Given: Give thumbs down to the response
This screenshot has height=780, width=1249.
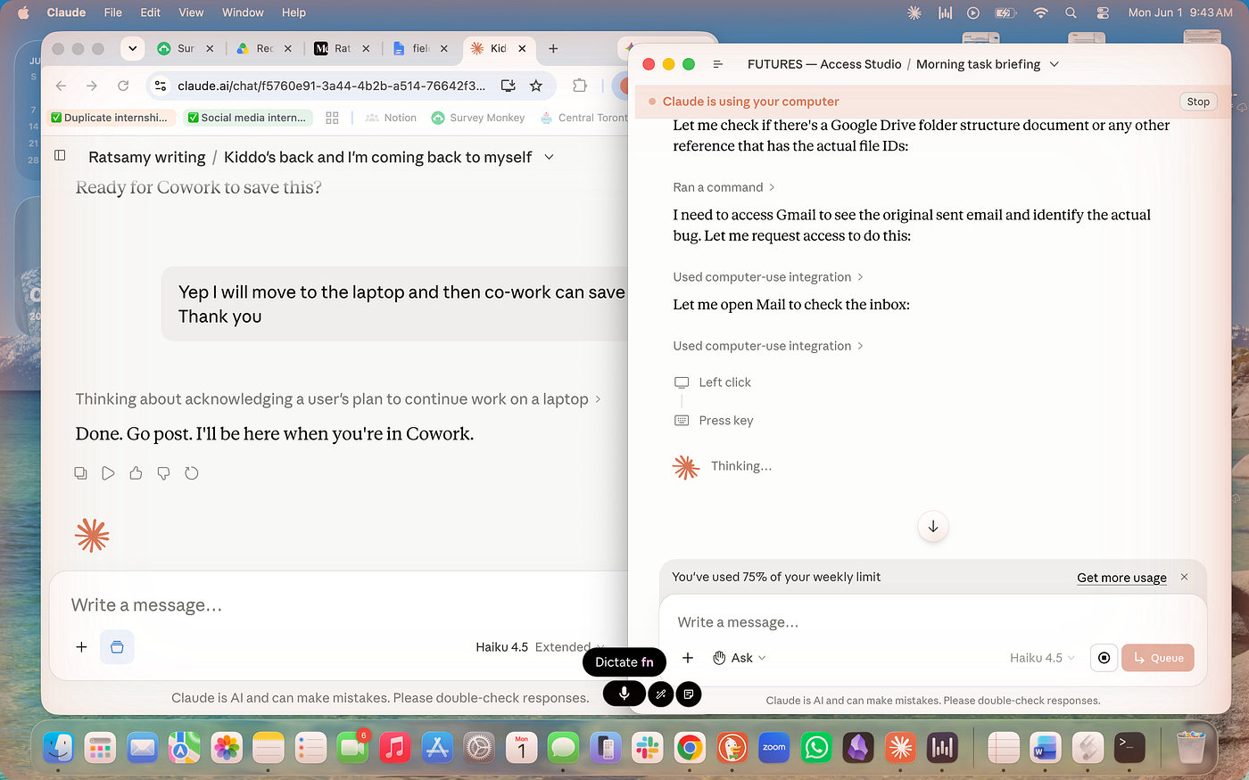Looking at the screenshot, I should 163,473.
